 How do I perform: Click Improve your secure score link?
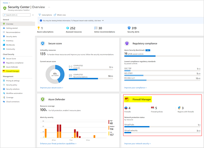(x=52, y=88)
